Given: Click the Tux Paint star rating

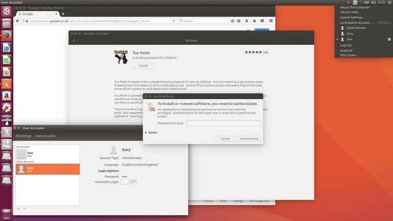Looking at the screenshot, I should coord(253,52).
